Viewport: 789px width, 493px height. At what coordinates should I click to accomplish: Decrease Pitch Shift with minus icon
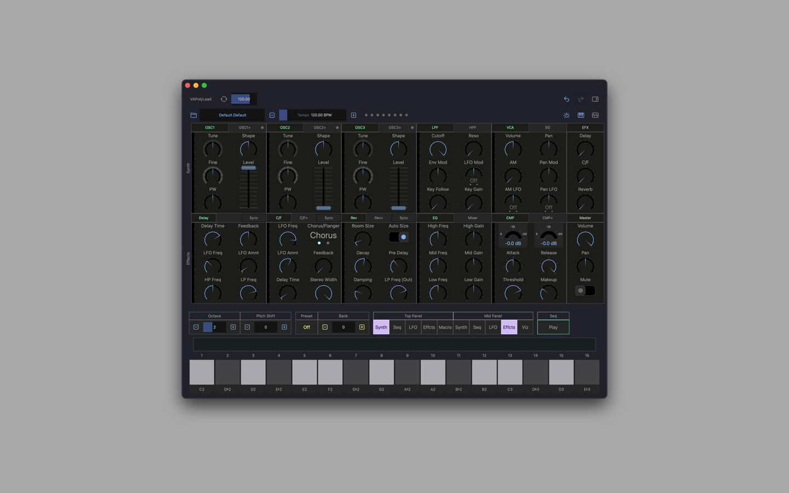247,327
